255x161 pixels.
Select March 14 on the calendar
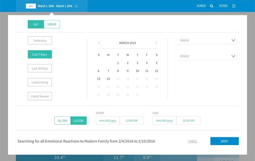point(108,79)
